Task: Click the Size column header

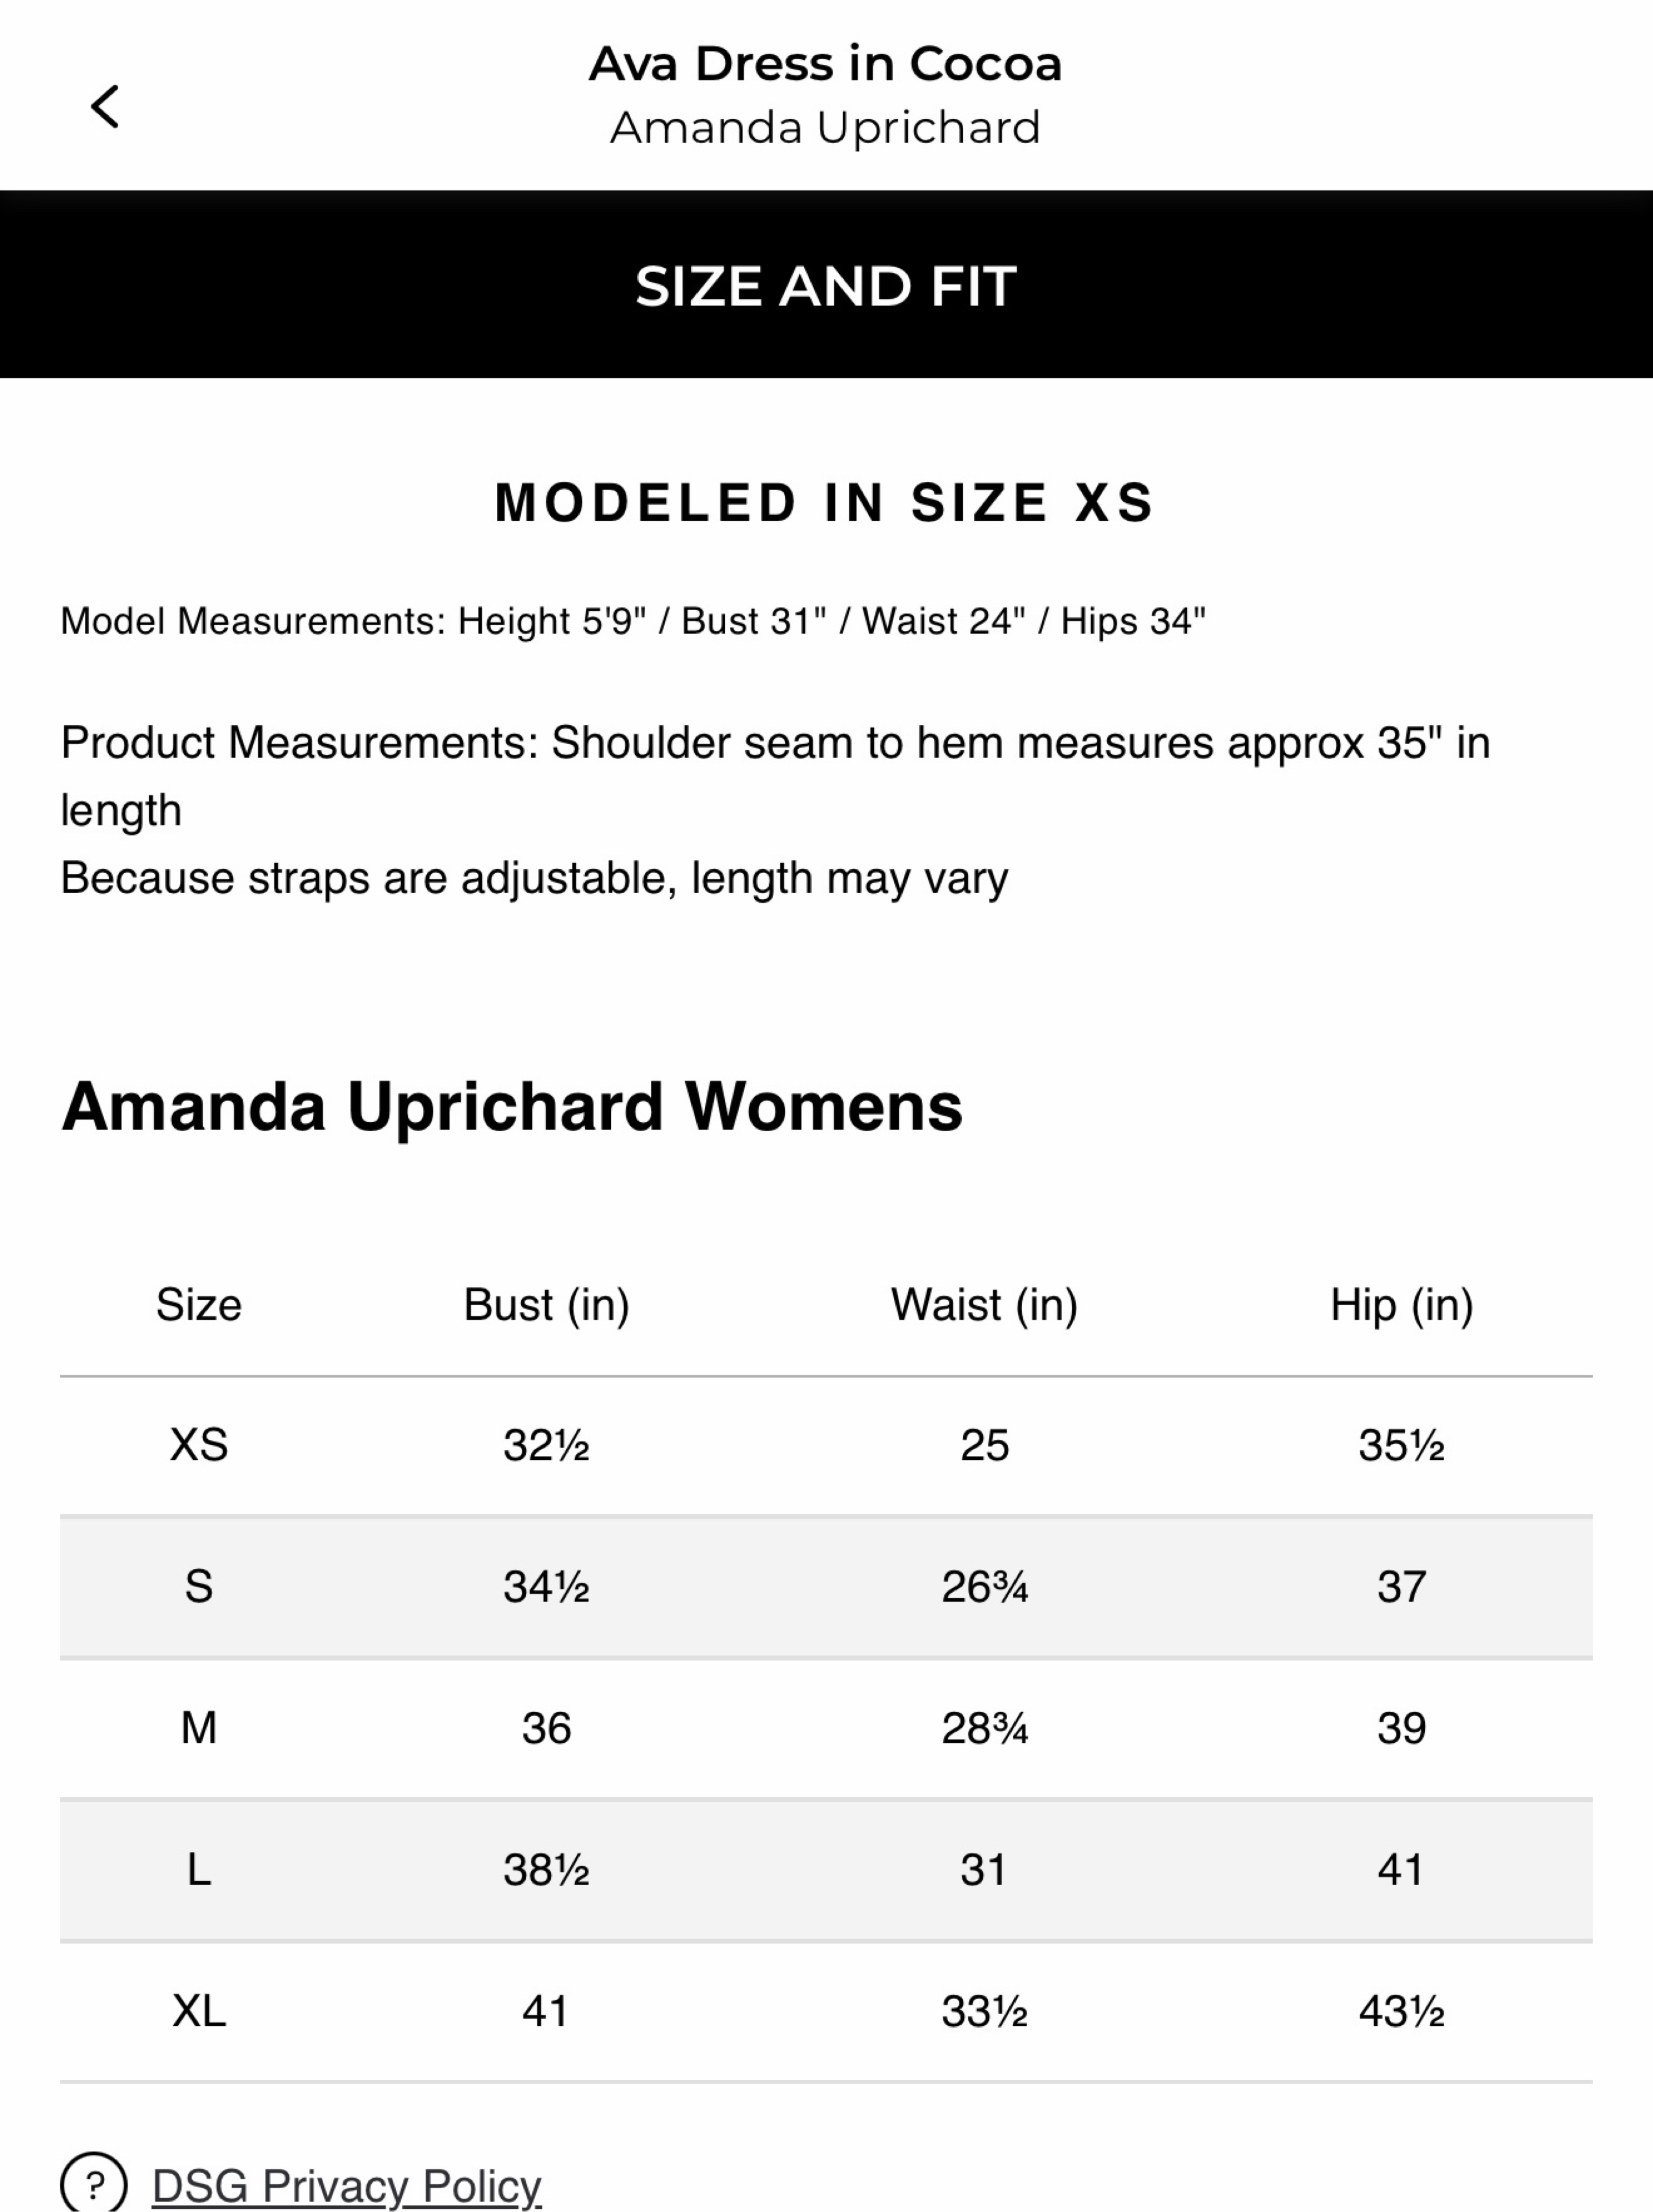Action: pos(199,1305)
